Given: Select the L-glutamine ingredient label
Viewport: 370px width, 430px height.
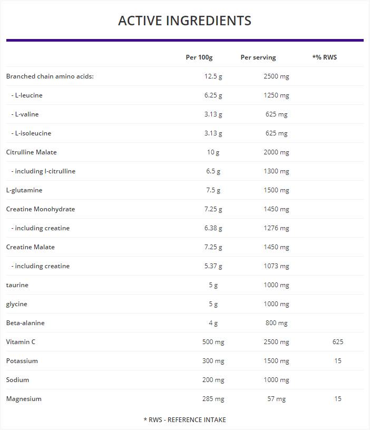Looking at the screenshot, I should tap(24, 190).
